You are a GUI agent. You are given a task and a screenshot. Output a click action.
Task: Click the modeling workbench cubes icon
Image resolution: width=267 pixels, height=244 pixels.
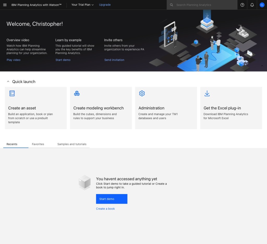coord(77,93)
